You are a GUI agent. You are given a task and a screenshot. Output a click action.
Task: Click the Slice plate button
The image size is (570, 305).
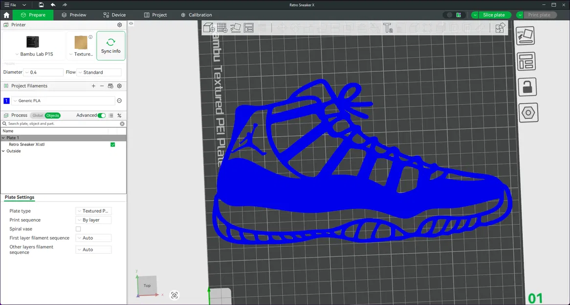click(494, 15)
